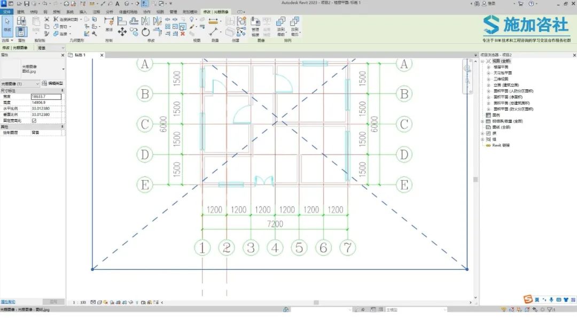Select the 图纸 (全部) tree item
The height and width of the screenshot is (325, 577).
click(502, 127)
